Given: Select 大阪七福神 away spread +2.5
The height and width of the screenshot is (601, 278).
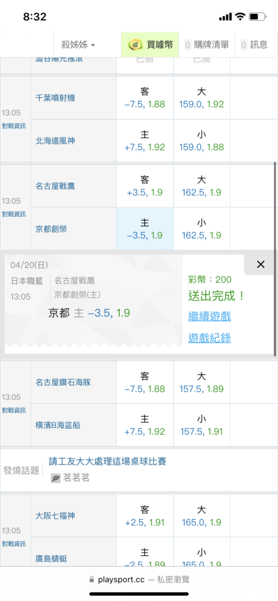Looking at the screenshot, I should coord(145,516).
